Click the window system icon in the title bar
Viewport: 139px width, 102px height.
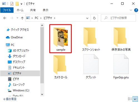pos(4,4)
